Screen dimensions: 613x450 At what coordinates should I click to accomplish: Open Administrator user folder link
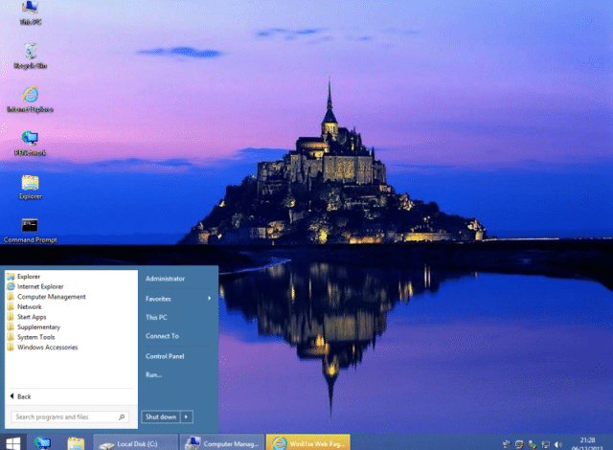pos(165,279)
